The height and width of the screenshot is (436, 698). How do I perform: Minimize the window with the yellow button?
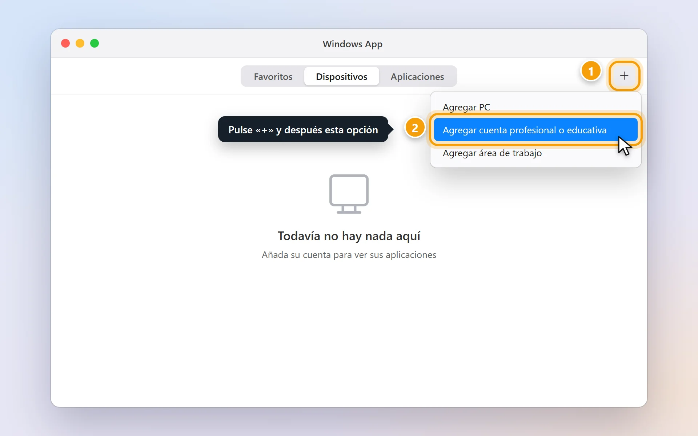point(80,43)
